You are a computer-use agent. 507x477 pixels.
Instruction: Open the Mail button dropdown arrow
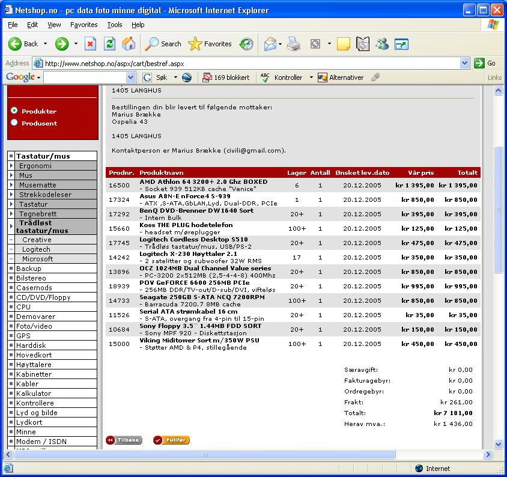coord(280,44)
